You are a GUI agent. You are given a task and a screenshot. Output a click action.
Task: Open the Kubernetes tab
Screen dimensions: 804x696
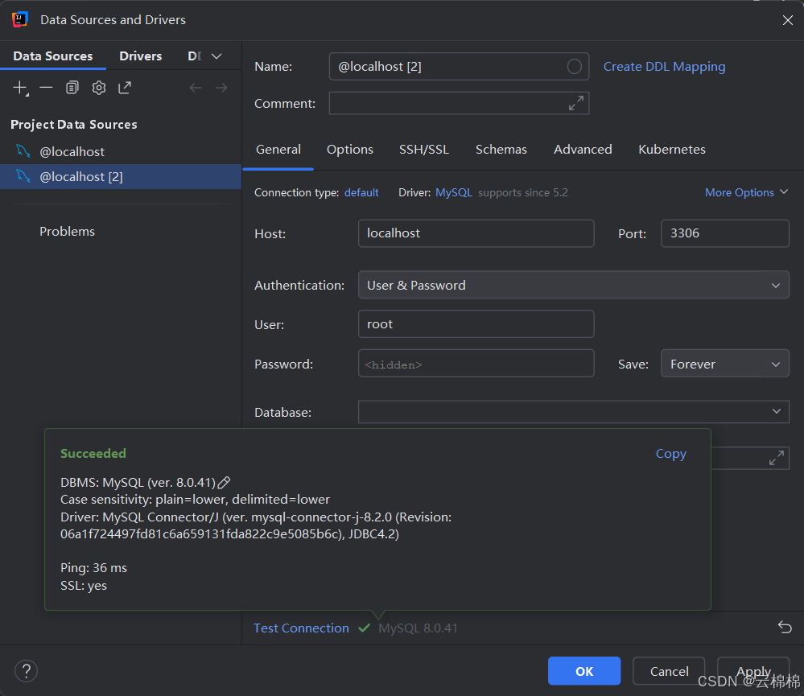(672, 149)
